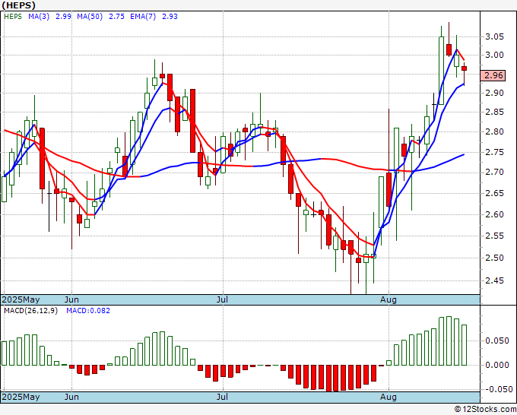Click the MA(50) legend label
The height and width of the screenshot is (415, 517).
coord(90,17)
